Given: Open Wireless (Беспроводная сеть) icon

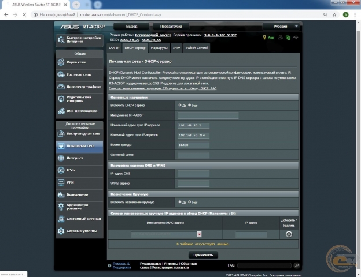Looking at the screenshot, I should [x=61, y=133].
